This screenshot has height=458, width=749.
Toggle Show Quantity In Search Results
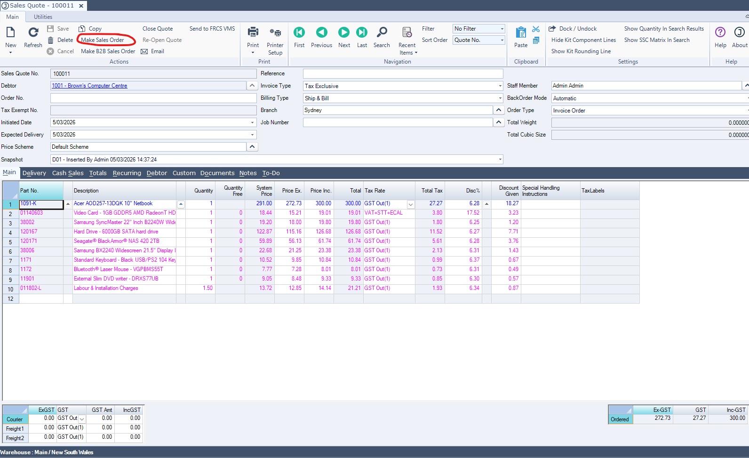(664, 29)
